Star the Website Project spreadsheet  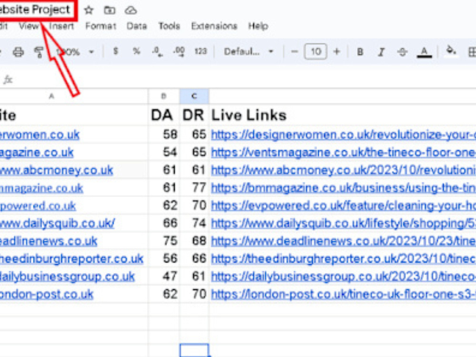point(89,10)
